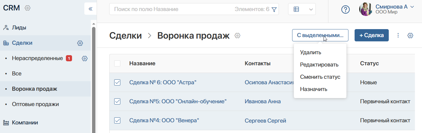The image size is (422, 133).
Task: Click Первичный контакт status in the Сделка №4 row
Action: click(x=385, y=120)
